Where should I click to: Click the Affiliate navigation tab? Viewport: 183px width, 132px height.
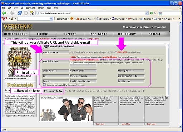[x=99, y=34]
